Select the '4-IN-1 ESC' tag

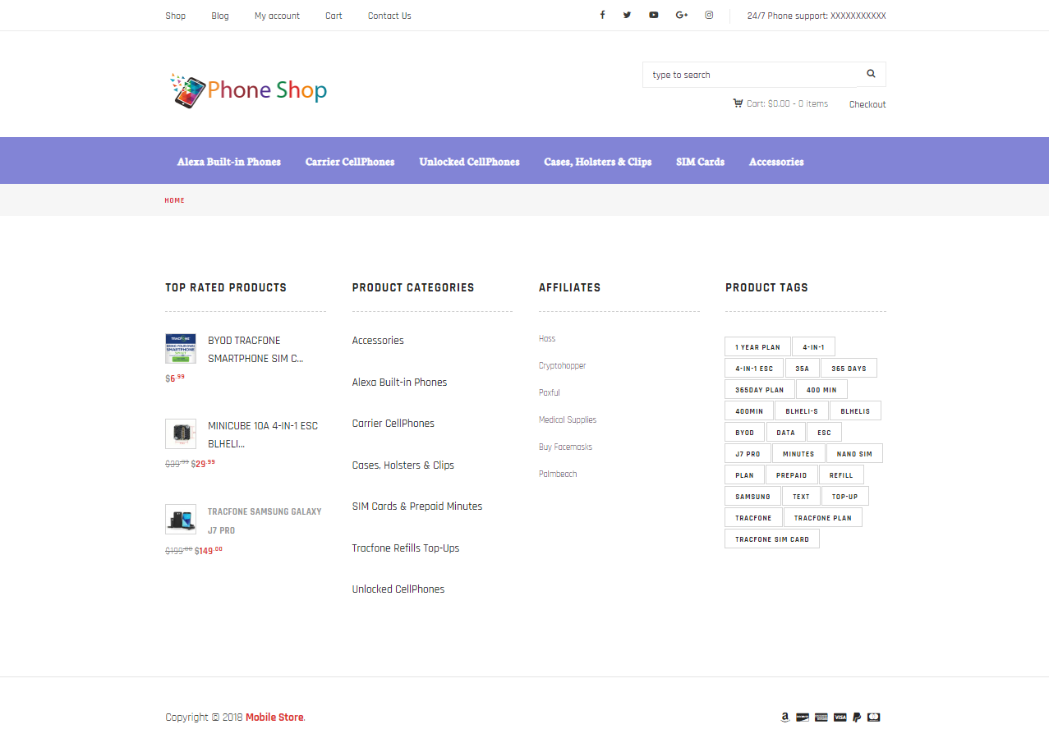(x=754, y=368)
